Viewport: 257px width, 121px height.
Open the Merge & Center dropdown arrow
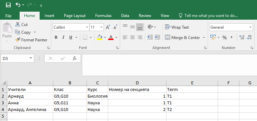click(204, 37)
